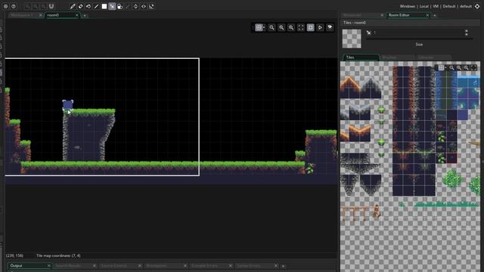Click the Windows target label
Screen dimensions: 484x272
[x=407, y=6]
